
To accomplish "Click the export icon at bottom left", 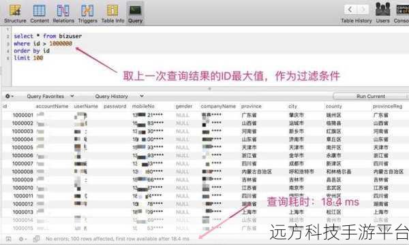I will pos(8,239).
